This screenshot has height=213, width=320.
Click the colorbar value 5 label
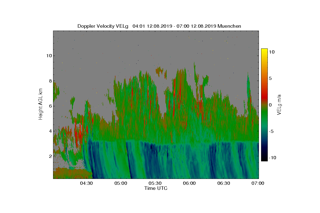[x=270, y=79]
